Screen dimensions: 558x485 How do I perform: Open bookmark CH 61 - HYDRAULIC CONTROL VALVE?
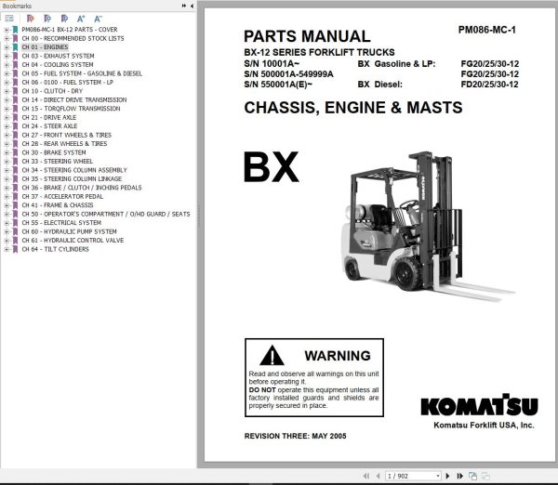[x=73, y=241]
